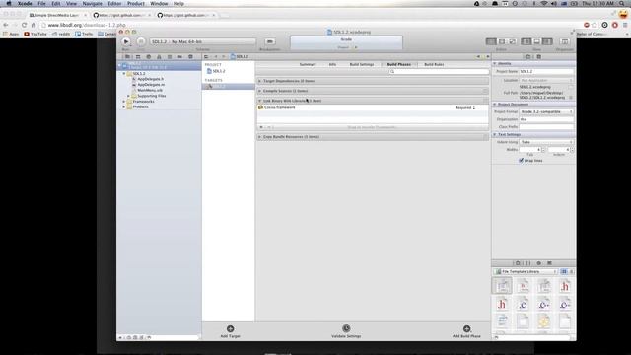631x355 pixels.
Task: Toggle the Wrap lines checkbox
Action: coord(522,160)
